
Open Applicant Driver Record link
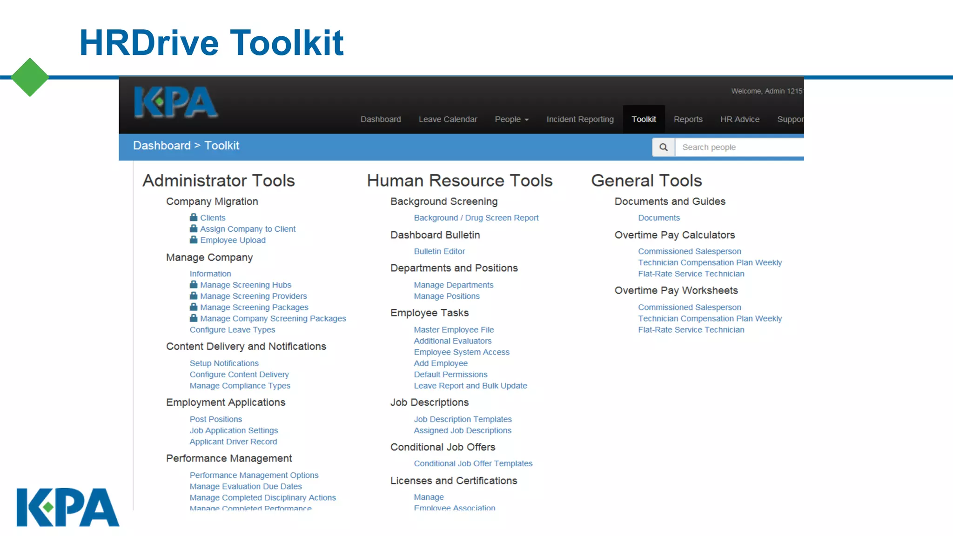tap(233, 442)
